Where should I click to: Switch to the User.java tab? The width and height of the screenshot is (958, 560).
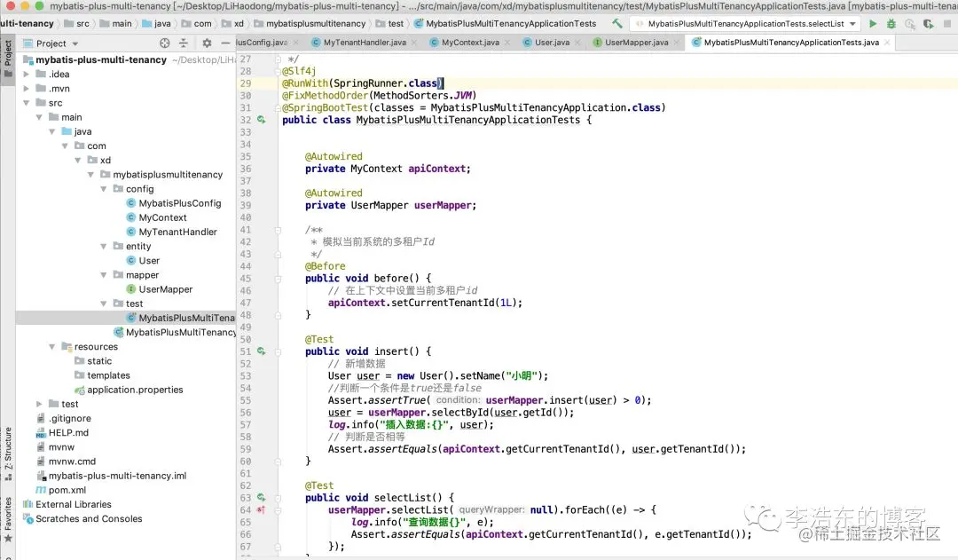coord(552,43)
